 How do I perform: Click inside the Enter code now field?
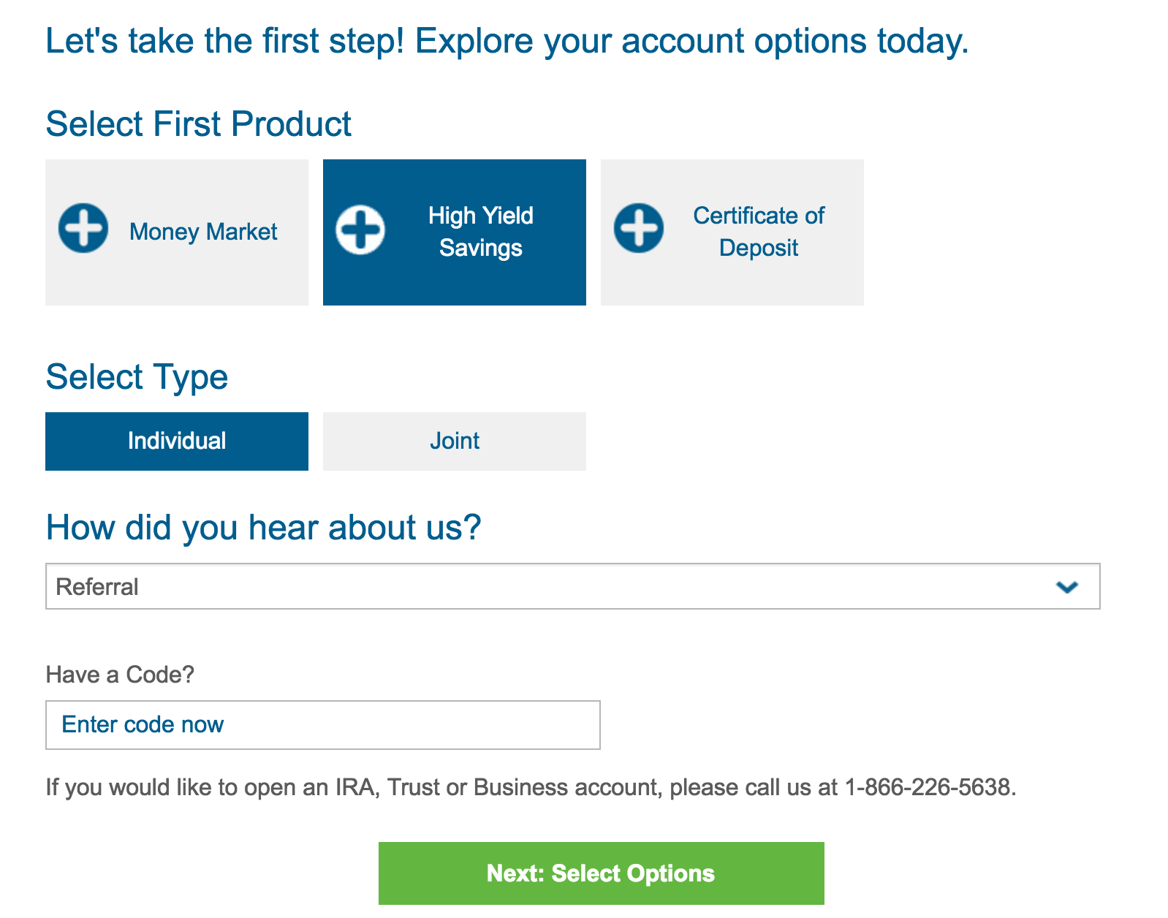coord(322,724)
